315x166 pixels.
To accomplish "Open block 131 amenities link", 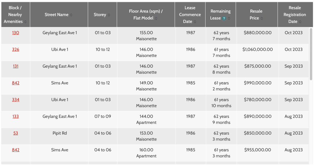I will point(15,66).
